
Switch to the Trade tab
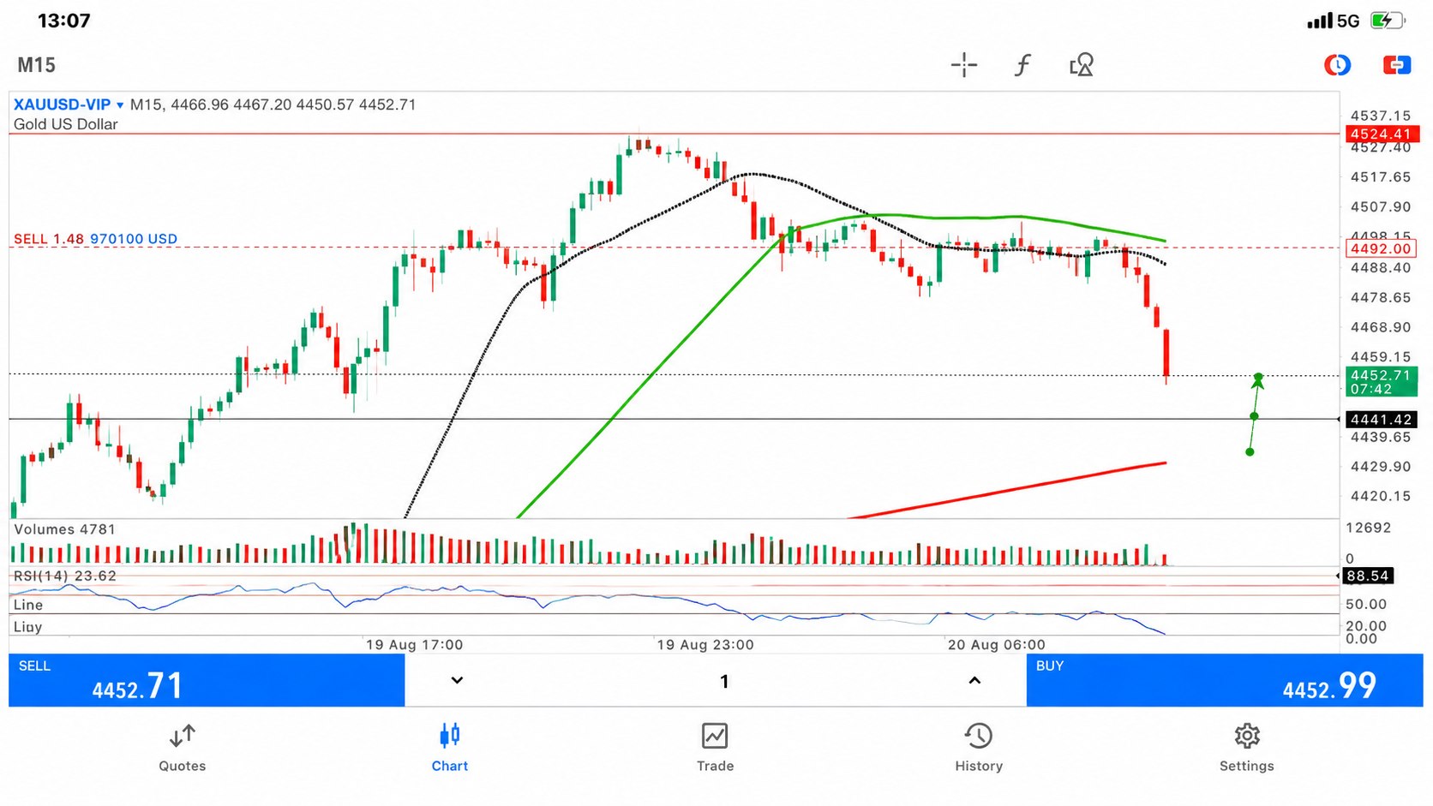pyautogui.click(x=715, y=748)
